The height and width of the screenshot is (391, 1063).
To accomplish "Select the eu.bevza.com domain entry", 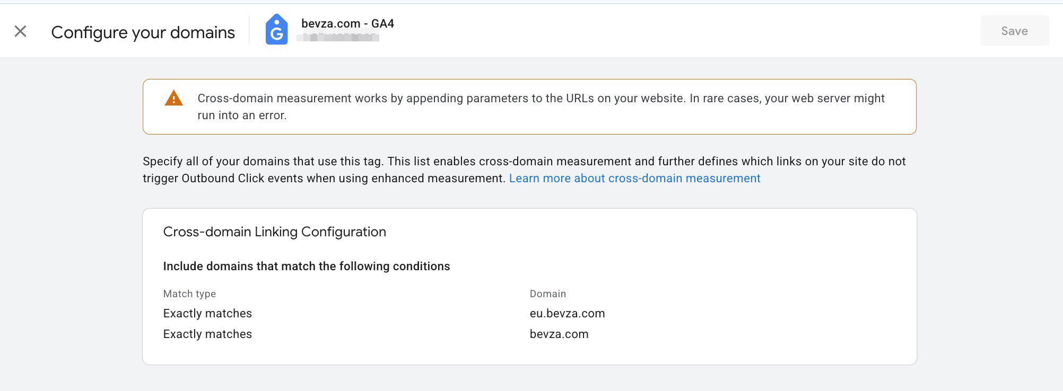I will (567, 314).
